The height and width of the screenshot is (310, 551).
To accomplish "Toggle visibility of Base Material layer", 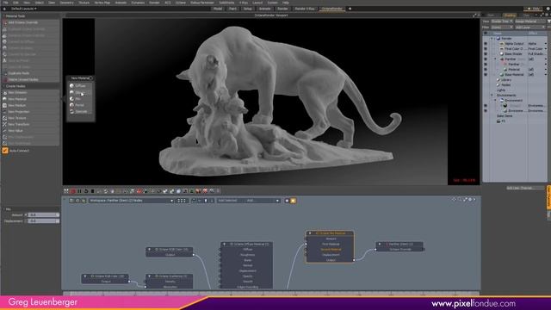I will (486, 75).
